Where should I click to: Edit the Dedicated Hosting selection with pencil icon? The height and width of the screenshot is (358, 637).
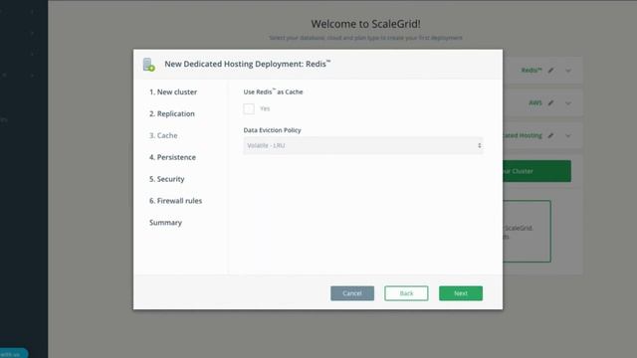(550, 135)
